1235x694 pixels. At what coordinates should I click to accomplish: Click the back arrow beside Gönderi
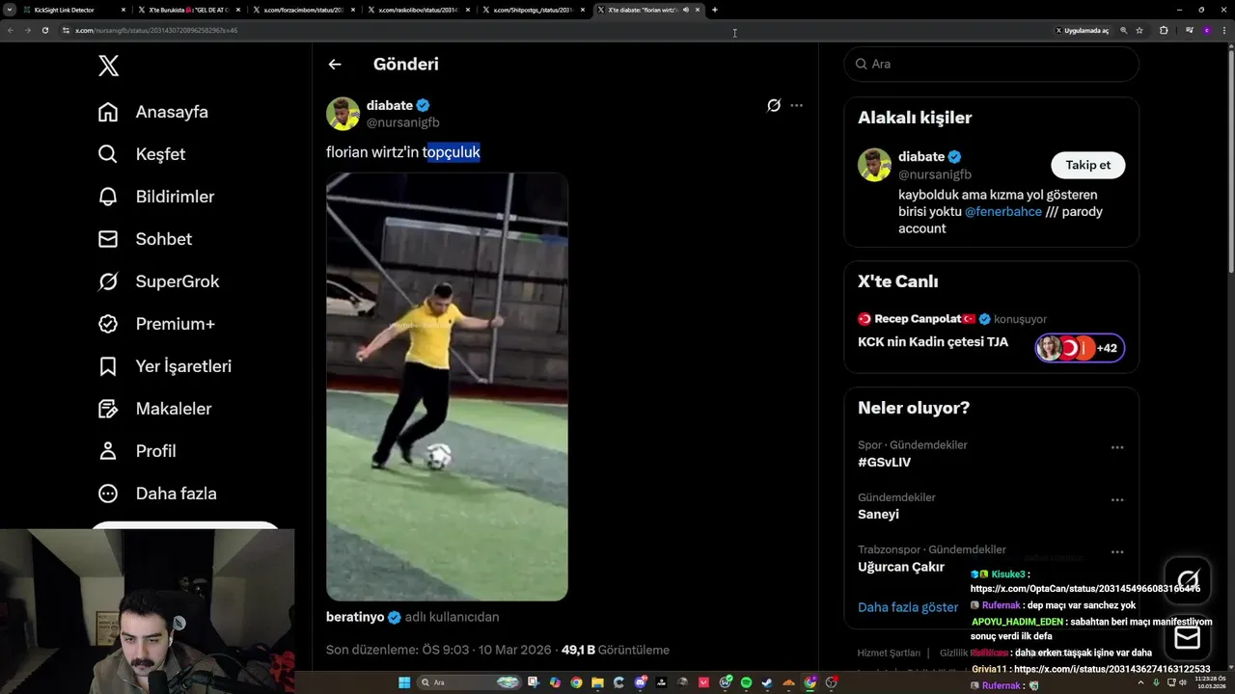tap(335, 65)
